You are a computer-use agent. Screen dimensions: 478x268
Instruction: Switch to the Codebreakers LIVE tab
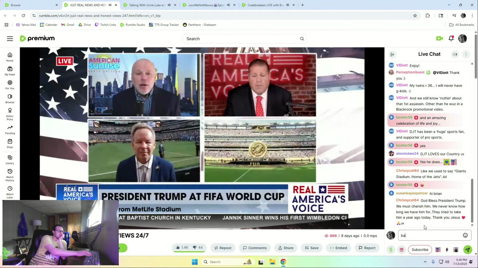click(x=268, y=5)
